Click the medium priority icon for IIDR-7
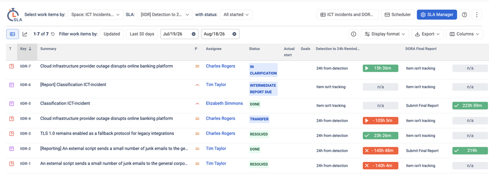The width and height of the screenshot is (489, 180). pyautogui.click(x=197, y=66)
